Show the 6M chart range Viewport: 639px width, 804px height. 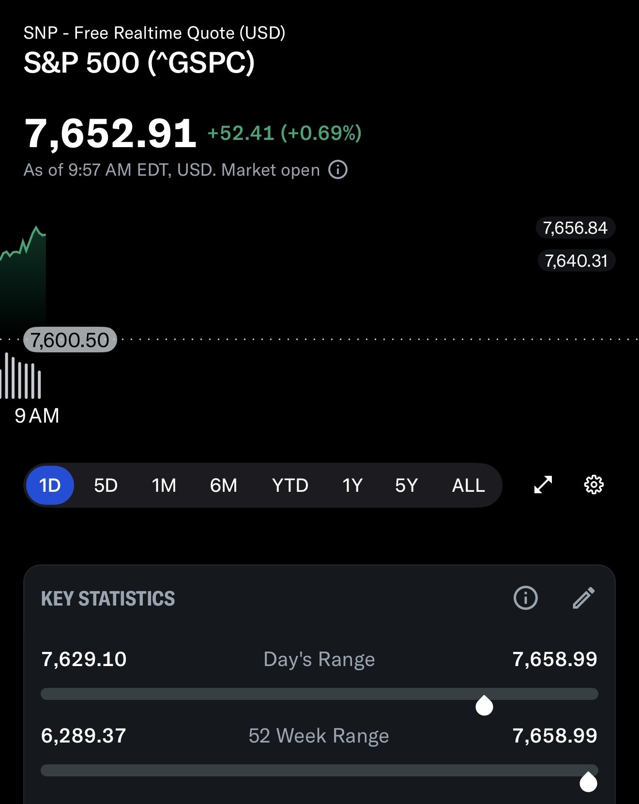(x=224, y=485)
